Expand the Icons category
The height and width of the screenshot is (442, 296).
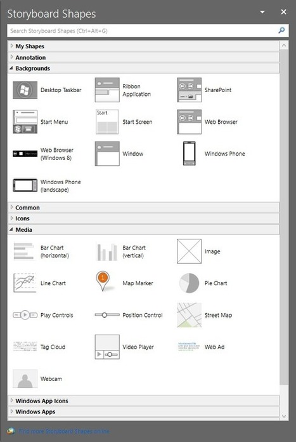tap(143, 218)
